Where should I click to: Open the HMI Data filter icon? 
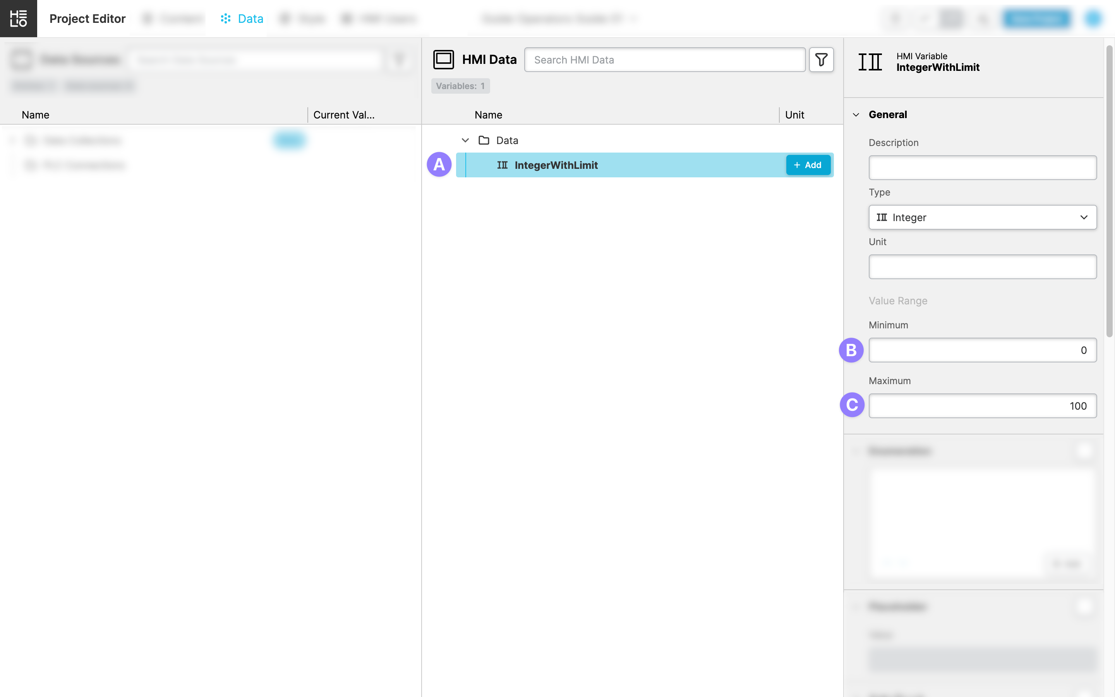[x=821, y=60]
